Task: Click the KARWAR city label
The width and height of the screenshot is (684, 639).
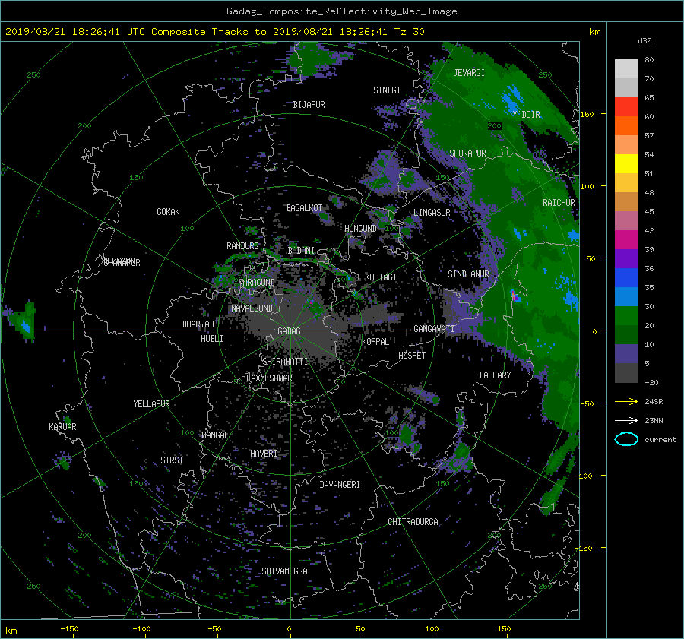Action: click(x=62, y=427)
